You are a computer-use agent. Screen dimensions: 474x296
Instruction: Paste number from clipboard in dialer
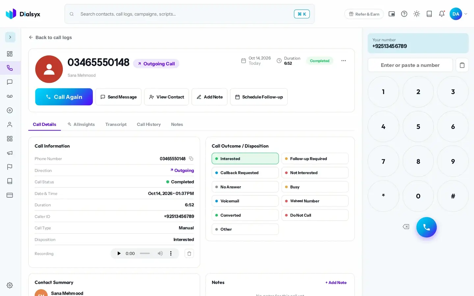click(x=462, y=65)
